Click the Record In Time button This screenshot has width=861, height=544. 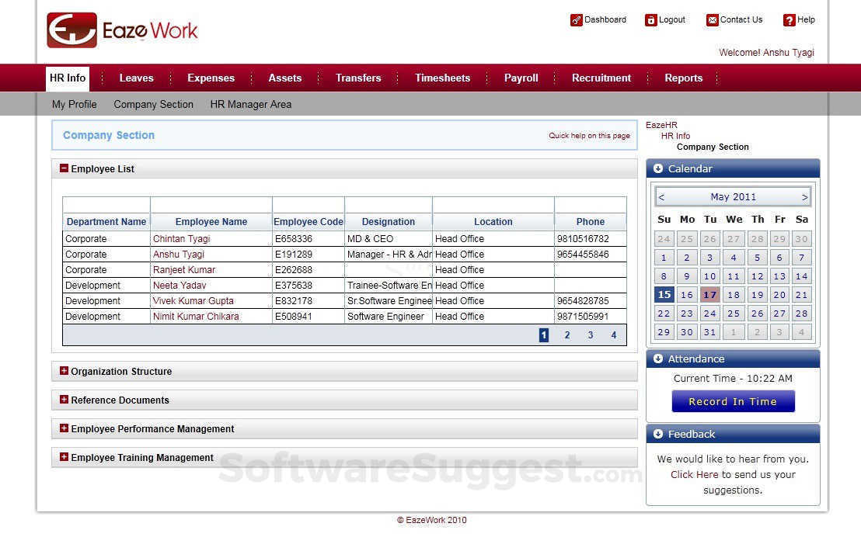[x=733, y=401]
